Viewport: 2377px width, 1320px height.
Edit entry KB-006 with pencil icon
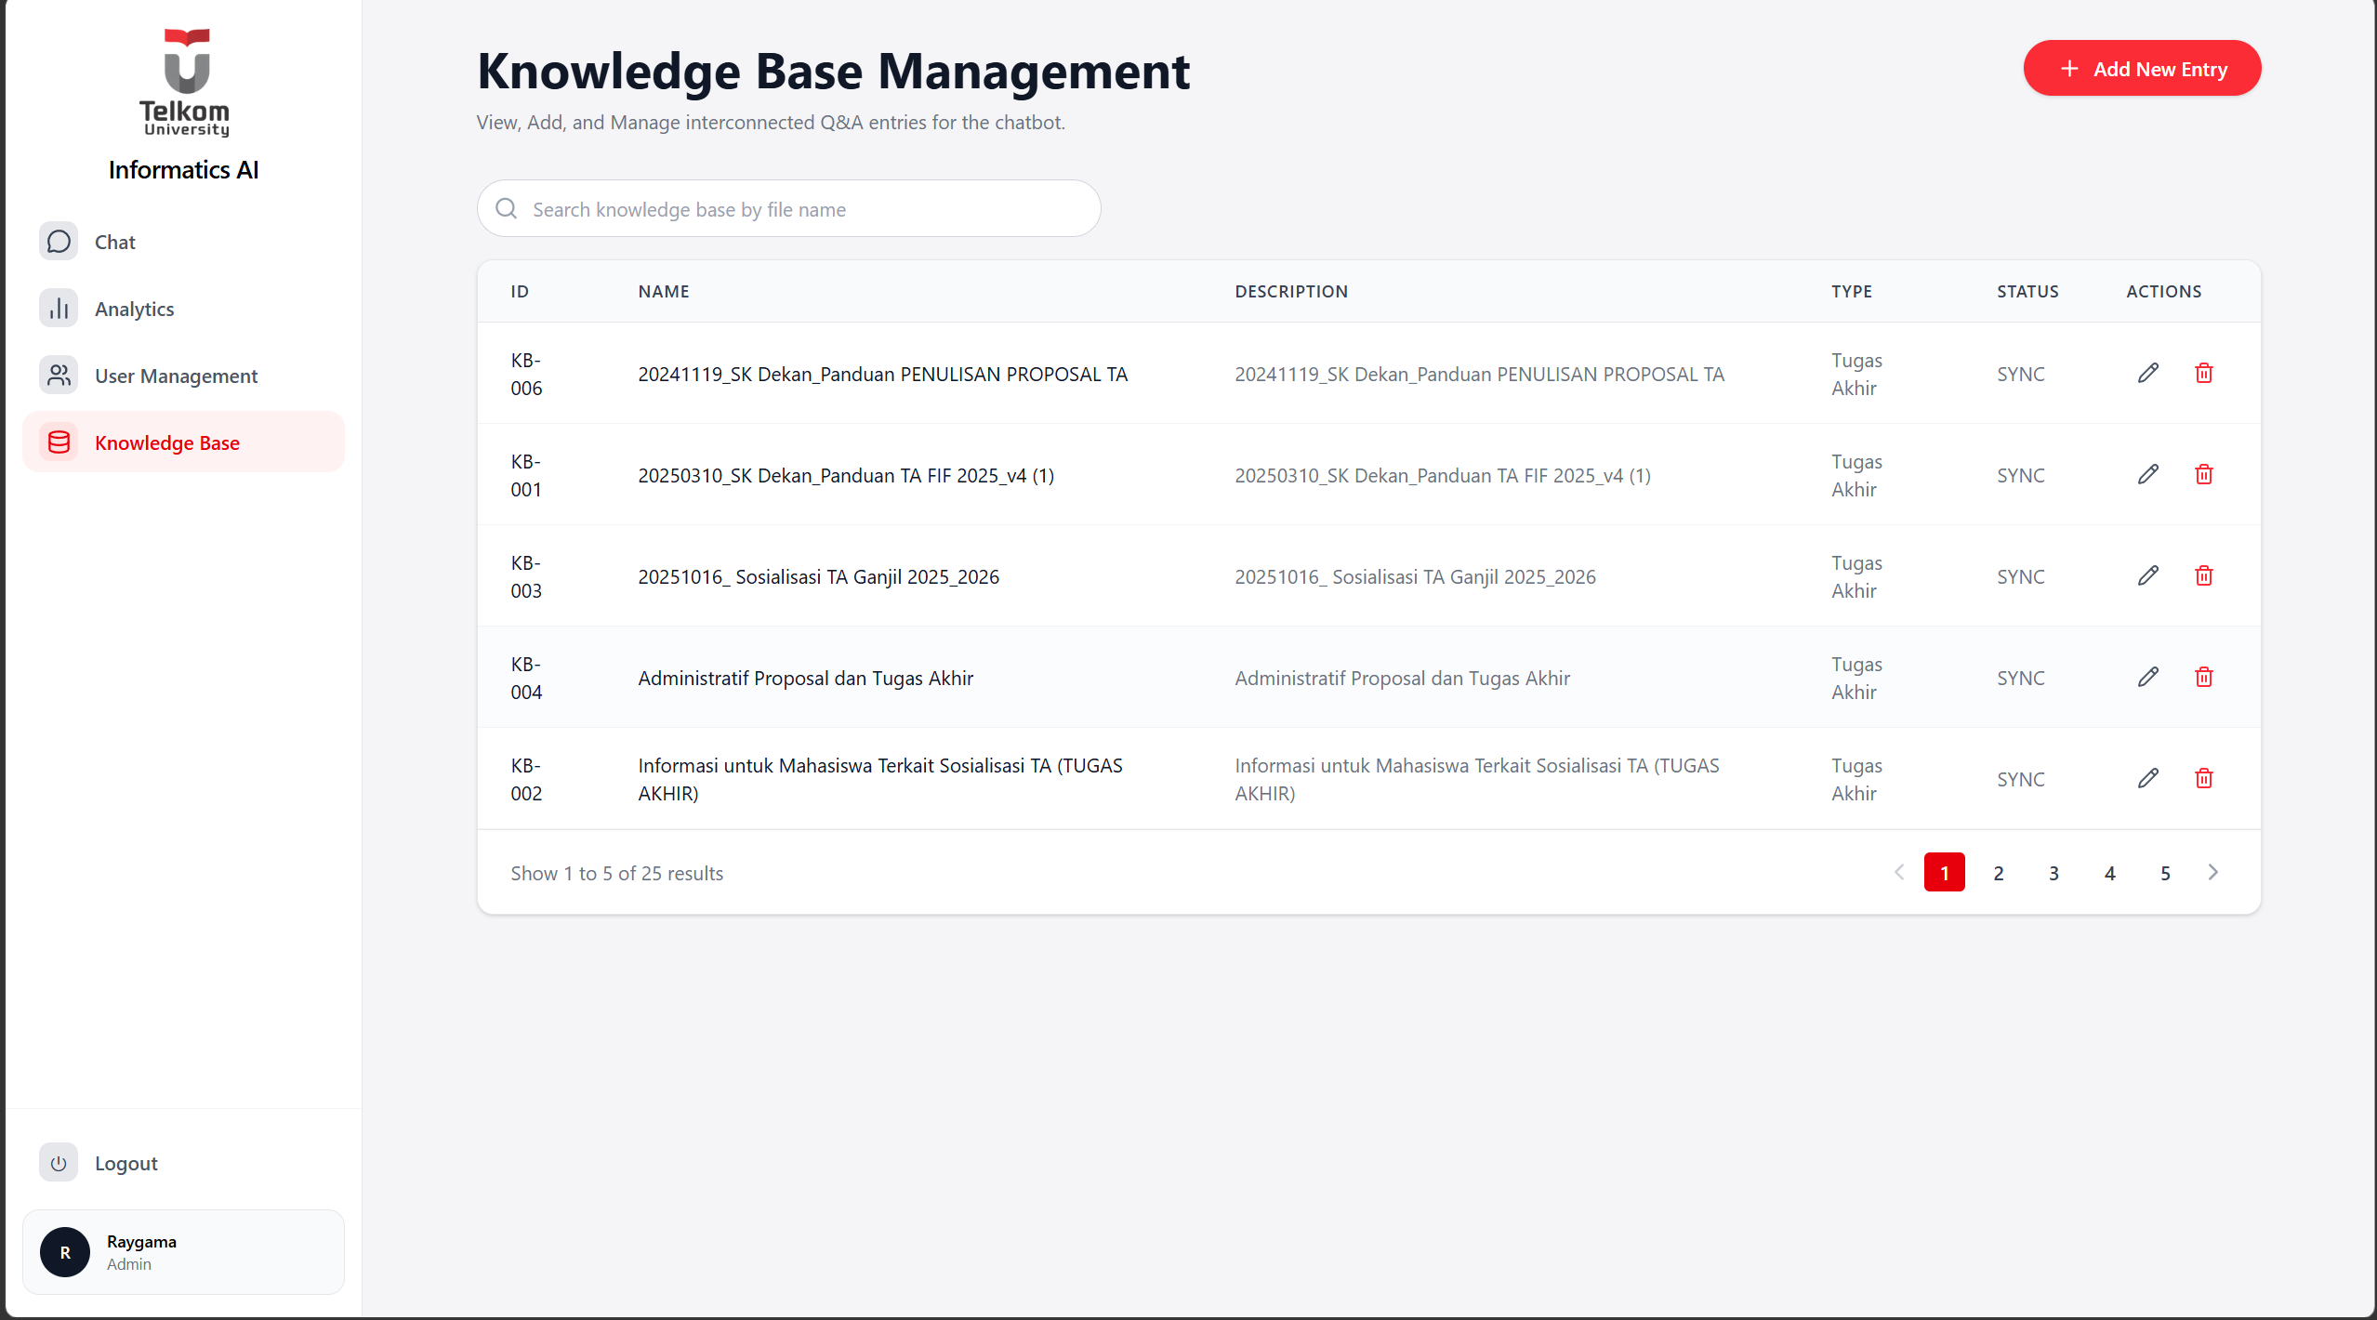point(2147,374)
